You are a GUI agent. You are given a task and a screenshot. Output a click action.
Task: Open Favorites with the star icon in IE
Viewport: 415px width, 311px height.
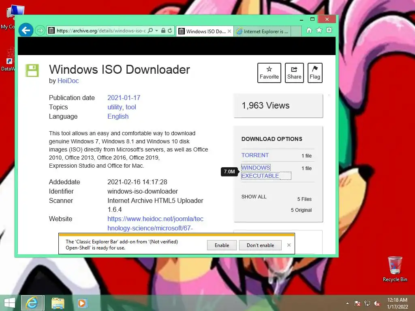319,30
